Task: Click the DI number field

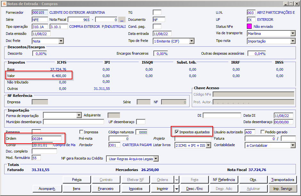Action: 222,115
